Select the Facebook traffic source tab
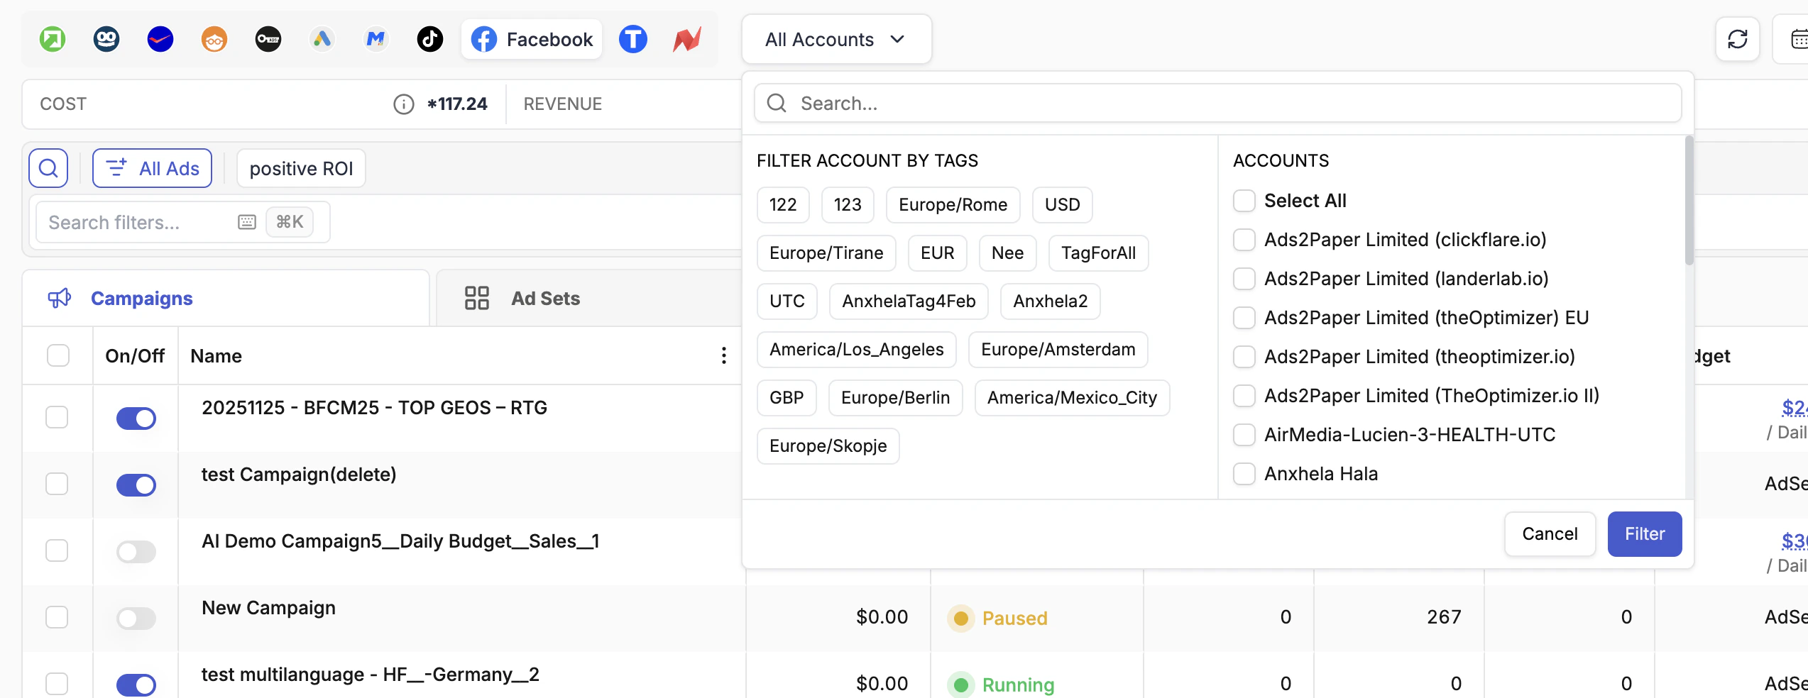 click(532, 39)
